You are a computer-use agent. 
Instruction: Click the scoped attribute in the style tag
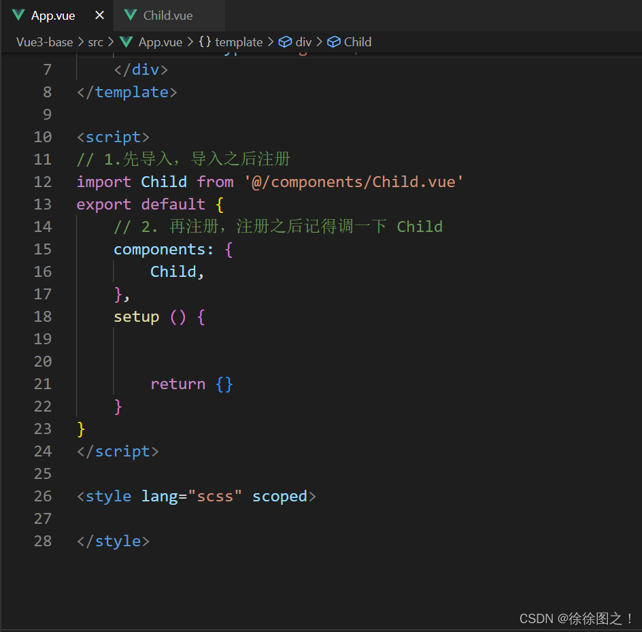coord(280,496)
